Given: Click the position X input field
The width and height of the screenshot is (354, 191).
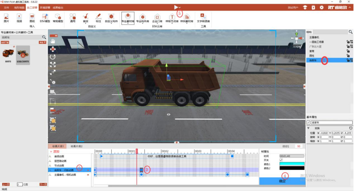Looking at the screenshot, I should click(x=324, y=133).
